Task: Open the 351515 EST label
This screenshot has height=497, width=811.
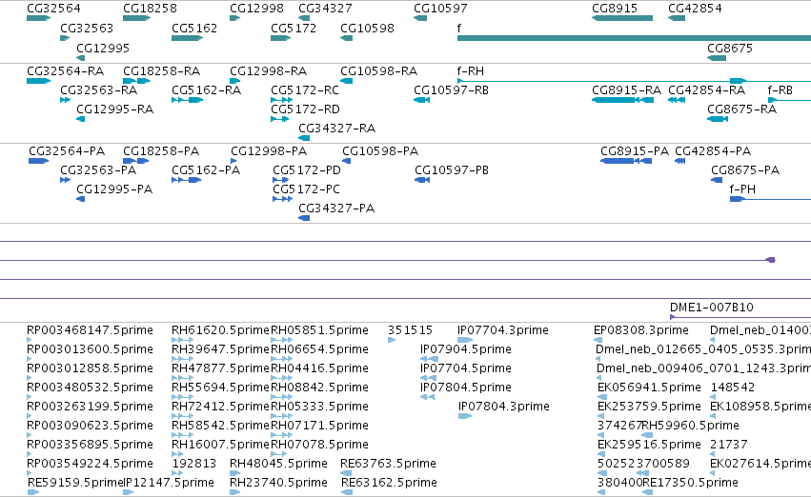Action: coord(410,330)
